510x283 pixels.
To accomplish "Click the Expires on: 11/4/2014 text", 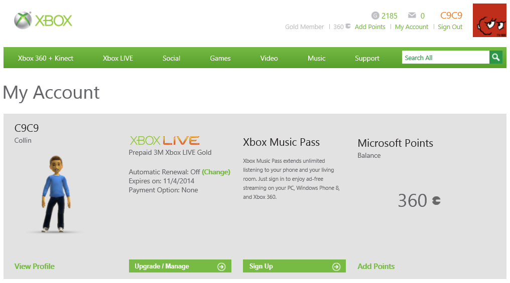I will tap(161, 181).
